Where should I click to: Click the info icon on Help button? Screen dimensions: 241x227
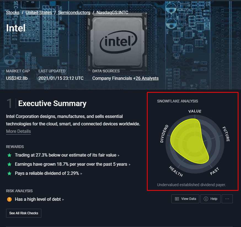coord(206,199)
